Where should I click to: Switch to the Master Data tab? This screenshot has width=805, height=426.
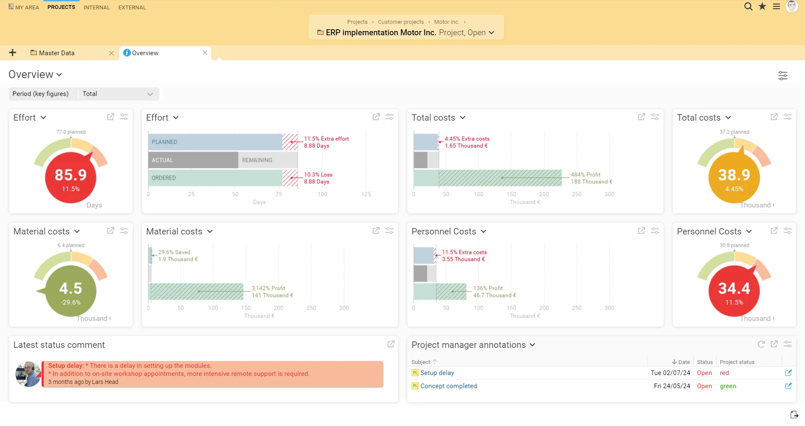click(56, 53)
